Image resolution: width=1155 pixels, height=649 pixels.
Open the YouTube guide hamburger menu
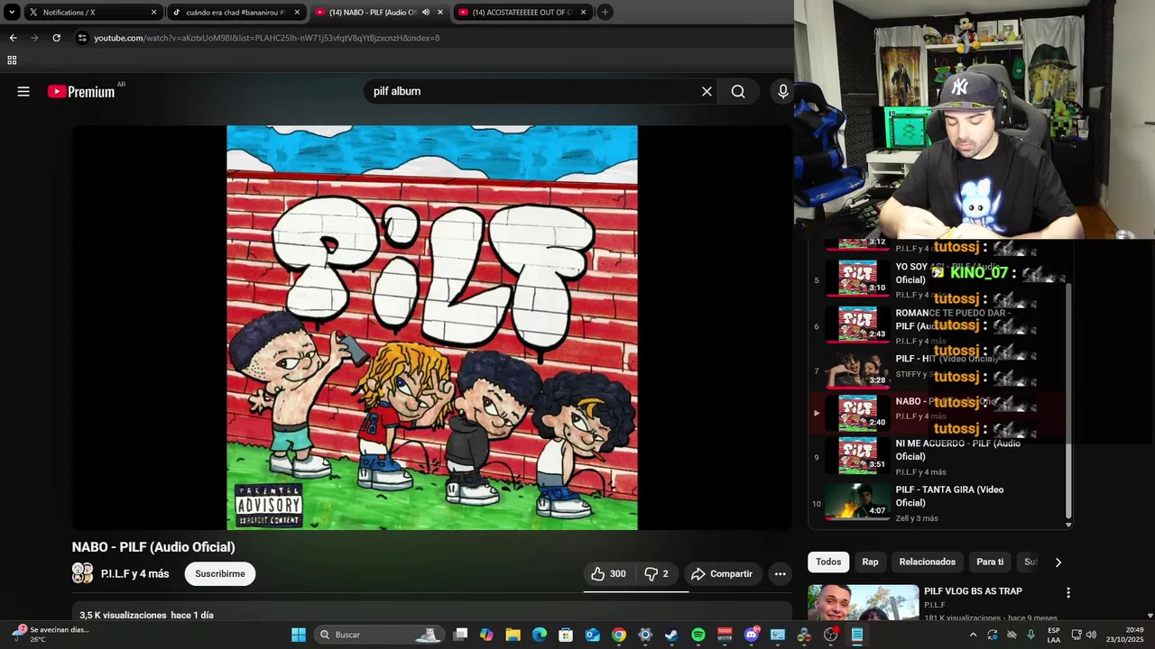pos(23,91)
